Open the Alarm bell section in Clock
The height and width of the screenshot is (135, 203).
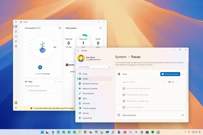(16, 36)
